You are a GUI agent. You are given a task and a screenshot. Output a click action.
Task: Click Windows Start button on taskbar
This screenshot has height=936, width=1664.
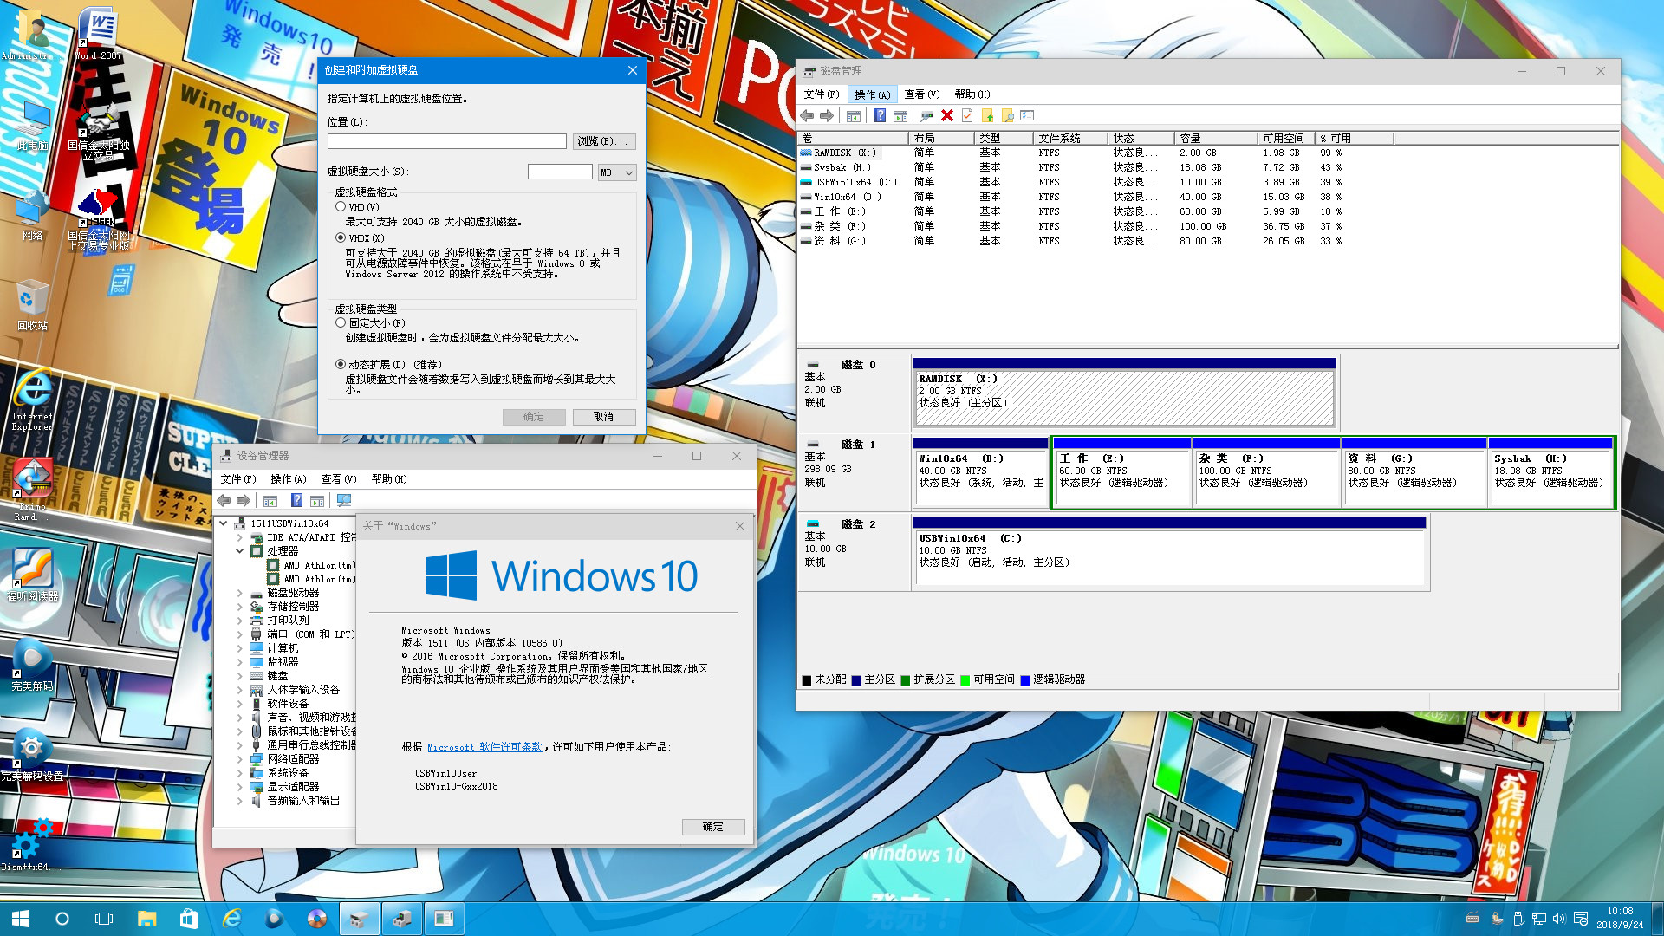click(x=21, y=919)
